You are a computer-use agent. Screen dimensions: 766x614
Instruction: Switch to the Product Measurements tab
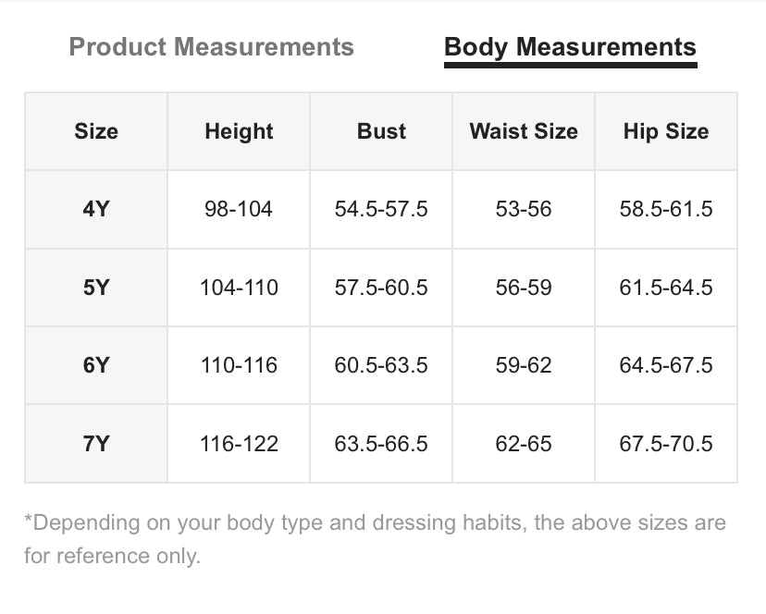click(x=211, y=47)
